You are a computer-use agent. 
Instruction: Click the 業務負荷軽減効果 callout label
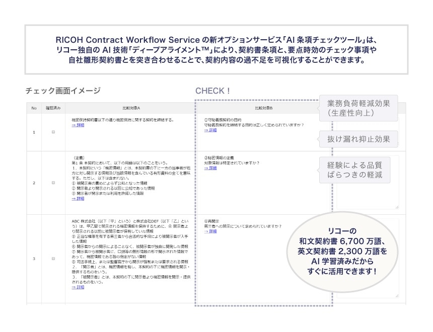[x=358, y=108]
